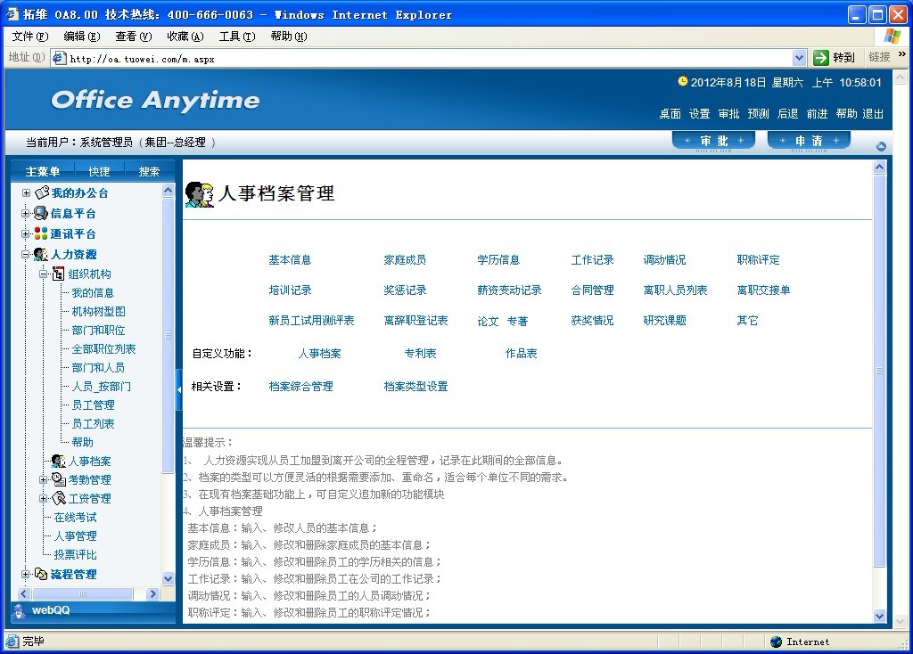Open the 基本信息 link

(290, 260)
